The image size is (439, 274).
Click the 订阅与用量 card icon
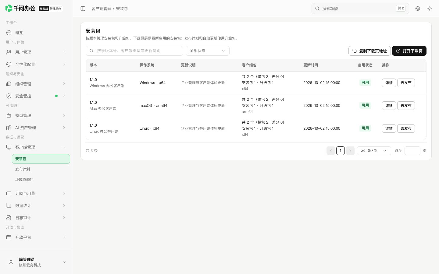(9, 193)
